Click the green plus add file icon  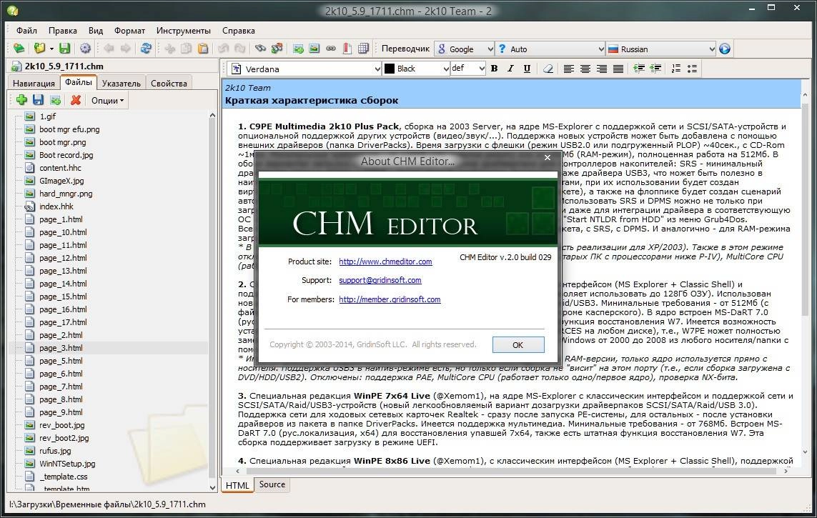tap(22, 100)
